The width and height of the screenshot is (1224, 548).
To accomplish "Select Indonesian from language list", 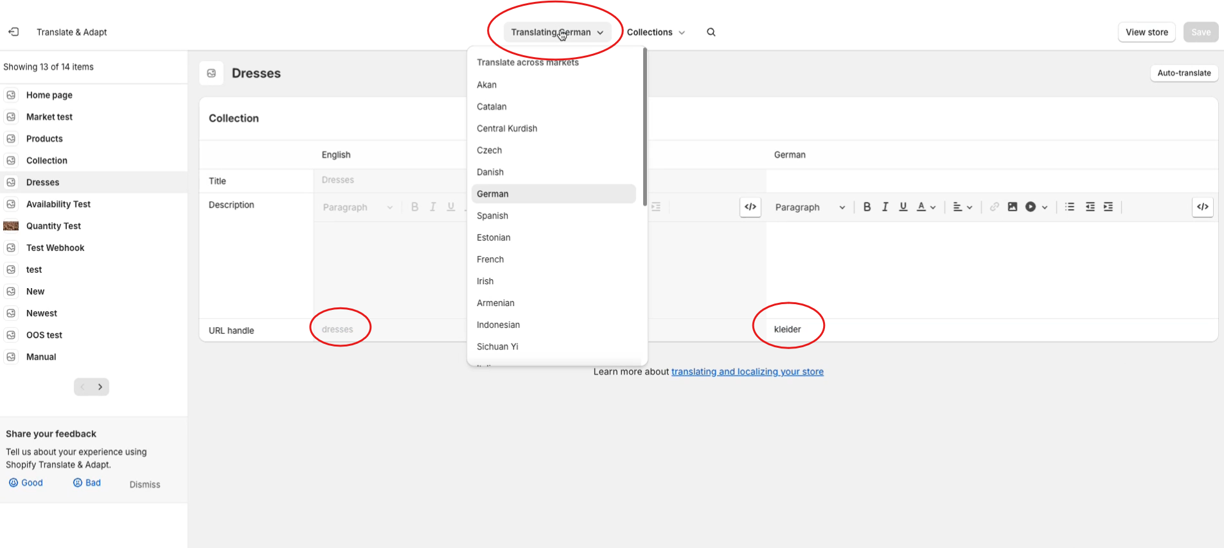I will (553, 325).
